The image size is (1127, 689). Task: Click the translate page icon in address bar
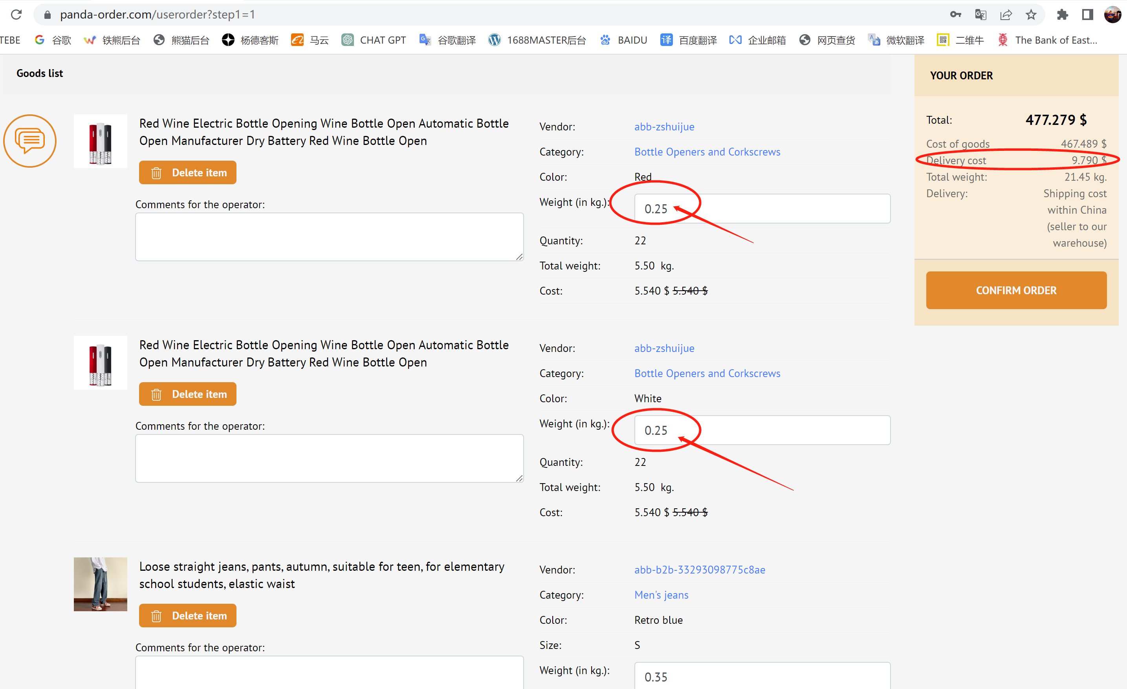980,15
